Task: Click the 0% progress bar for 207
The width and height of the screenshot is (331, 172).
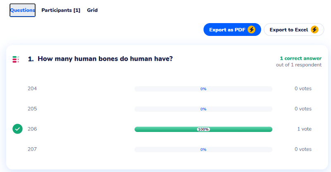Action: tap(203, 149)
